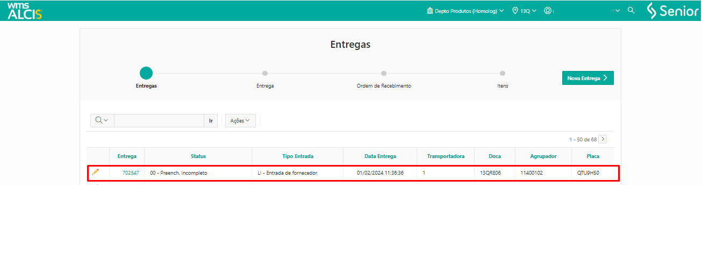Expand the 13Q location dropdown
The height and width of the screenshot is (259, 702).
coord(525,10)
